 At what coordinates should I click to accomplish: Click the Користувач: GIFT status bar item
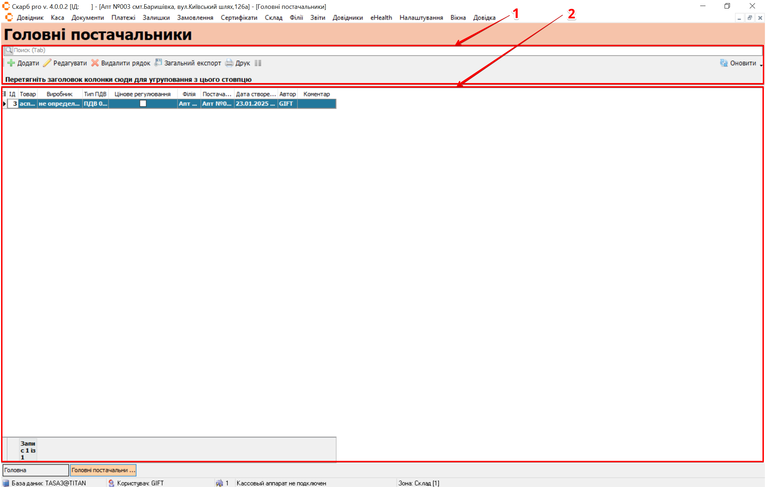click(140, 483)
